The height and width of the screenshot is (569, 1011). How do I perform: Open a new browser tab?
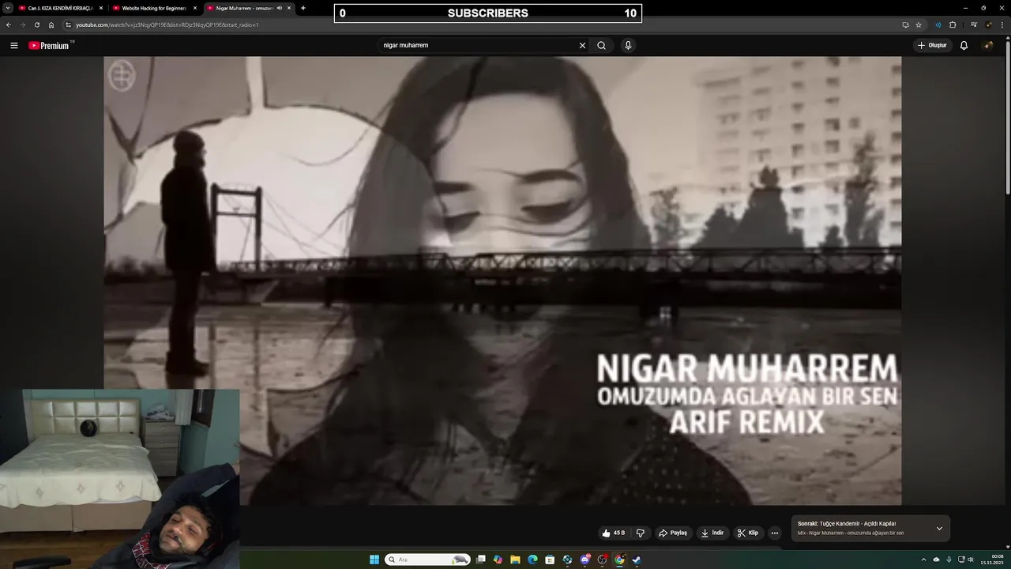[x=303, y=8]
